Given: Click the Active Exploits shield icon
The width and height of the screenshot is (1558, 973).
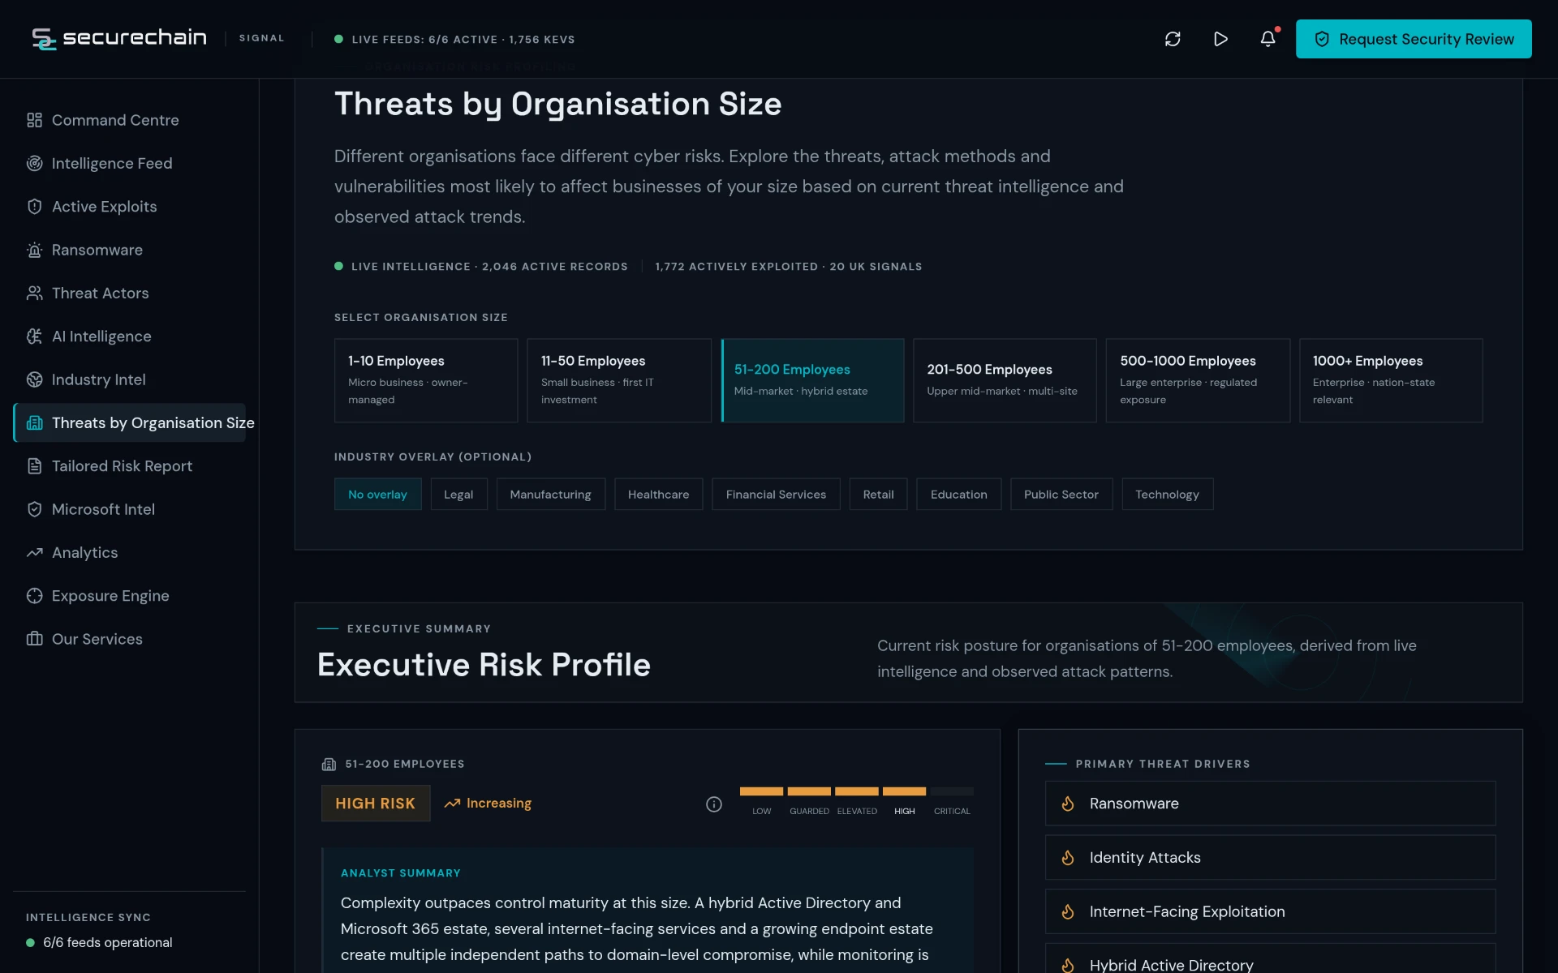Looking at the screenshot, I should point(34,207).
